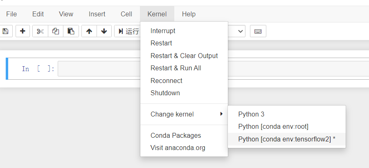The width and height of the screenshot is (369, 168).
Task: Move selected cell down arrow
Action: tap(104, 31)
